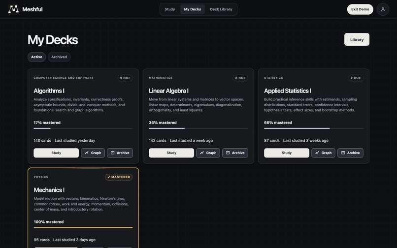Click the Mechanics I gold progress bar

coord(83,228)
